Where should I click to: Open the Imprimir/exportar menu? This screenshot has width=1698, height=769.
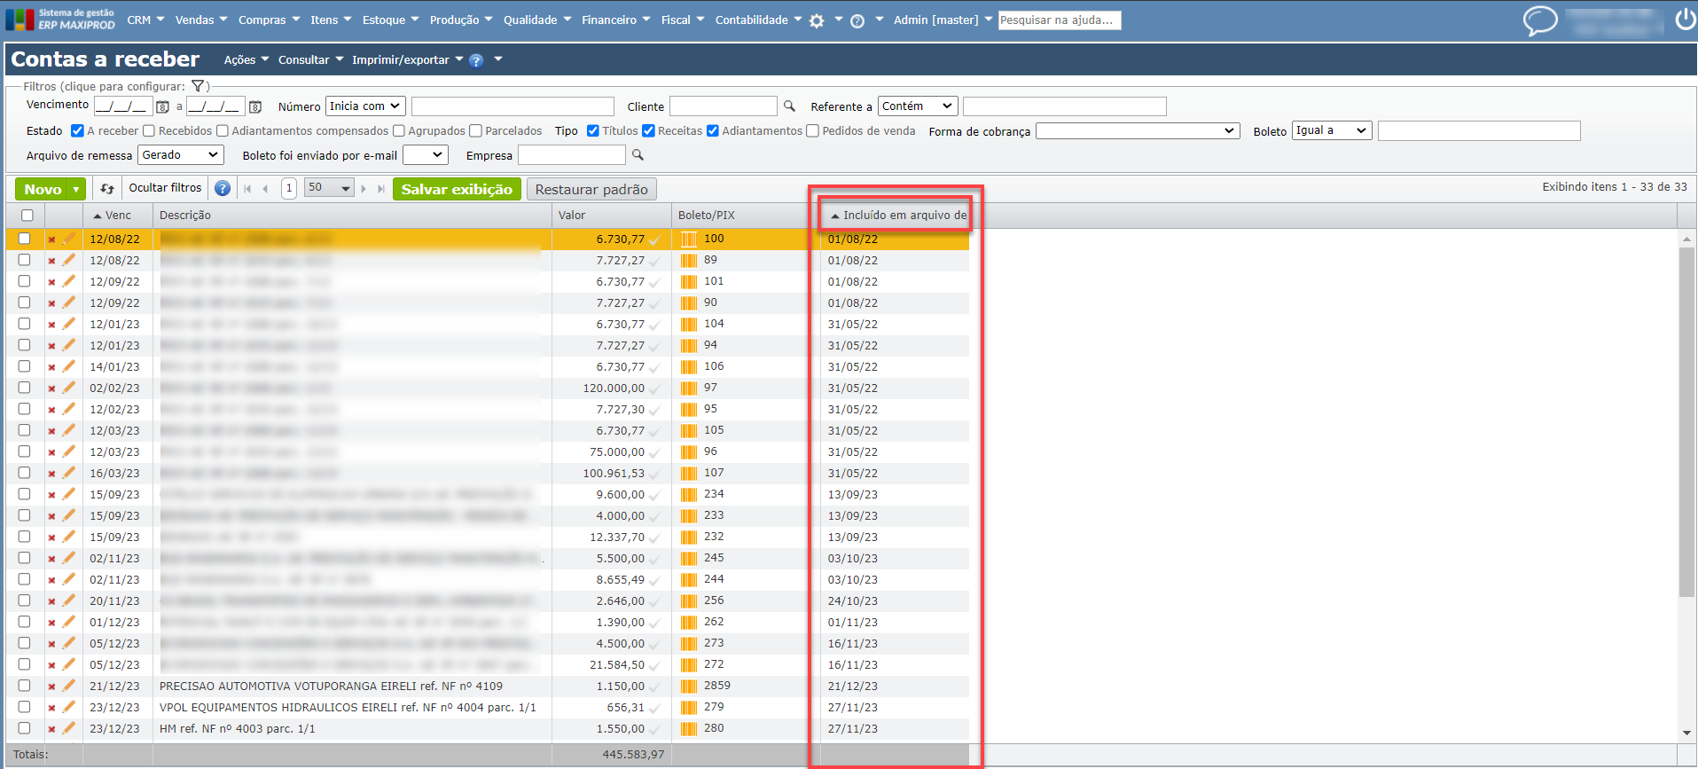point(407,59)
